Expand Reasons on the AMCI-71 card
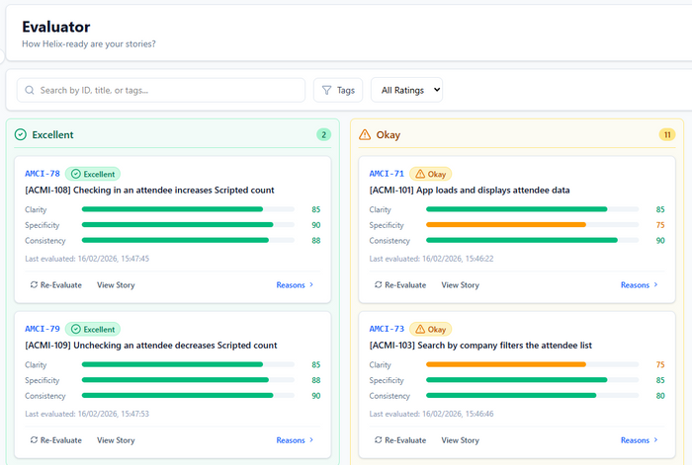The height and width of the screenshot is (465, 692). (x=639, y=285)
